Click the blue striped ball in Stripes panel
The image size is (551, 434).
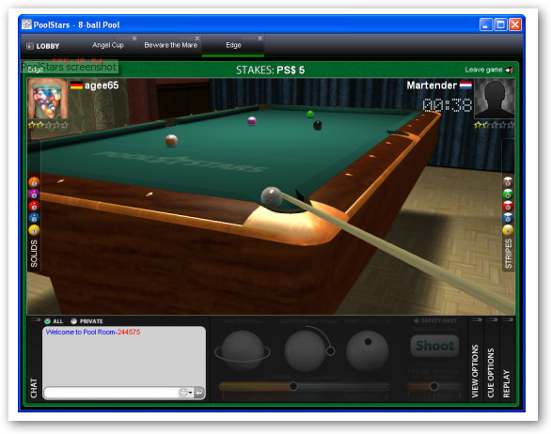(x=508, y=218)
